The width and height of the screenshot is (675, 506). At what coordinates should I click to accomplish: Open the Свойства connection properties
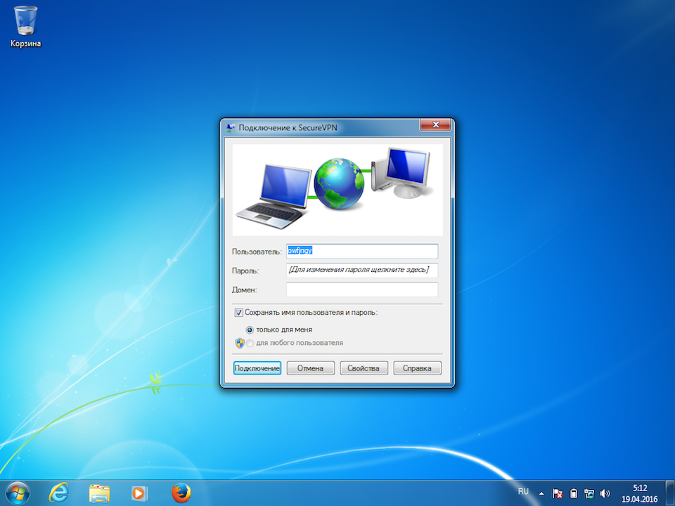click(x=364, y=368)
